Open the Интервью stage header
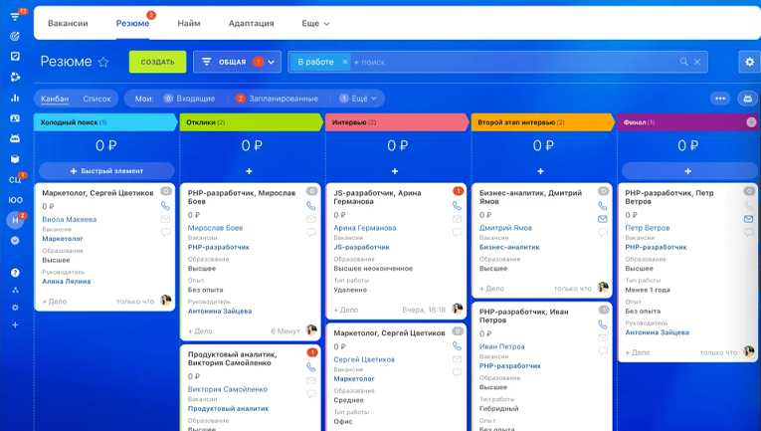The width and height of the screenshot is (761, 431). pyautogui.click(x=397, y=122)
